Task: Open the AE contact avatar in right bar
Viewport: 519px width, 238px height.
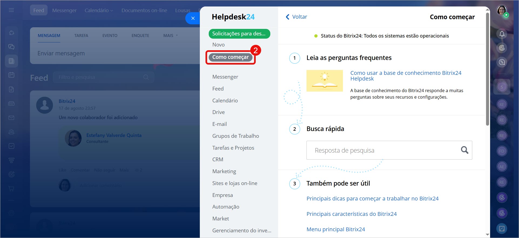Action: [502, 167]
